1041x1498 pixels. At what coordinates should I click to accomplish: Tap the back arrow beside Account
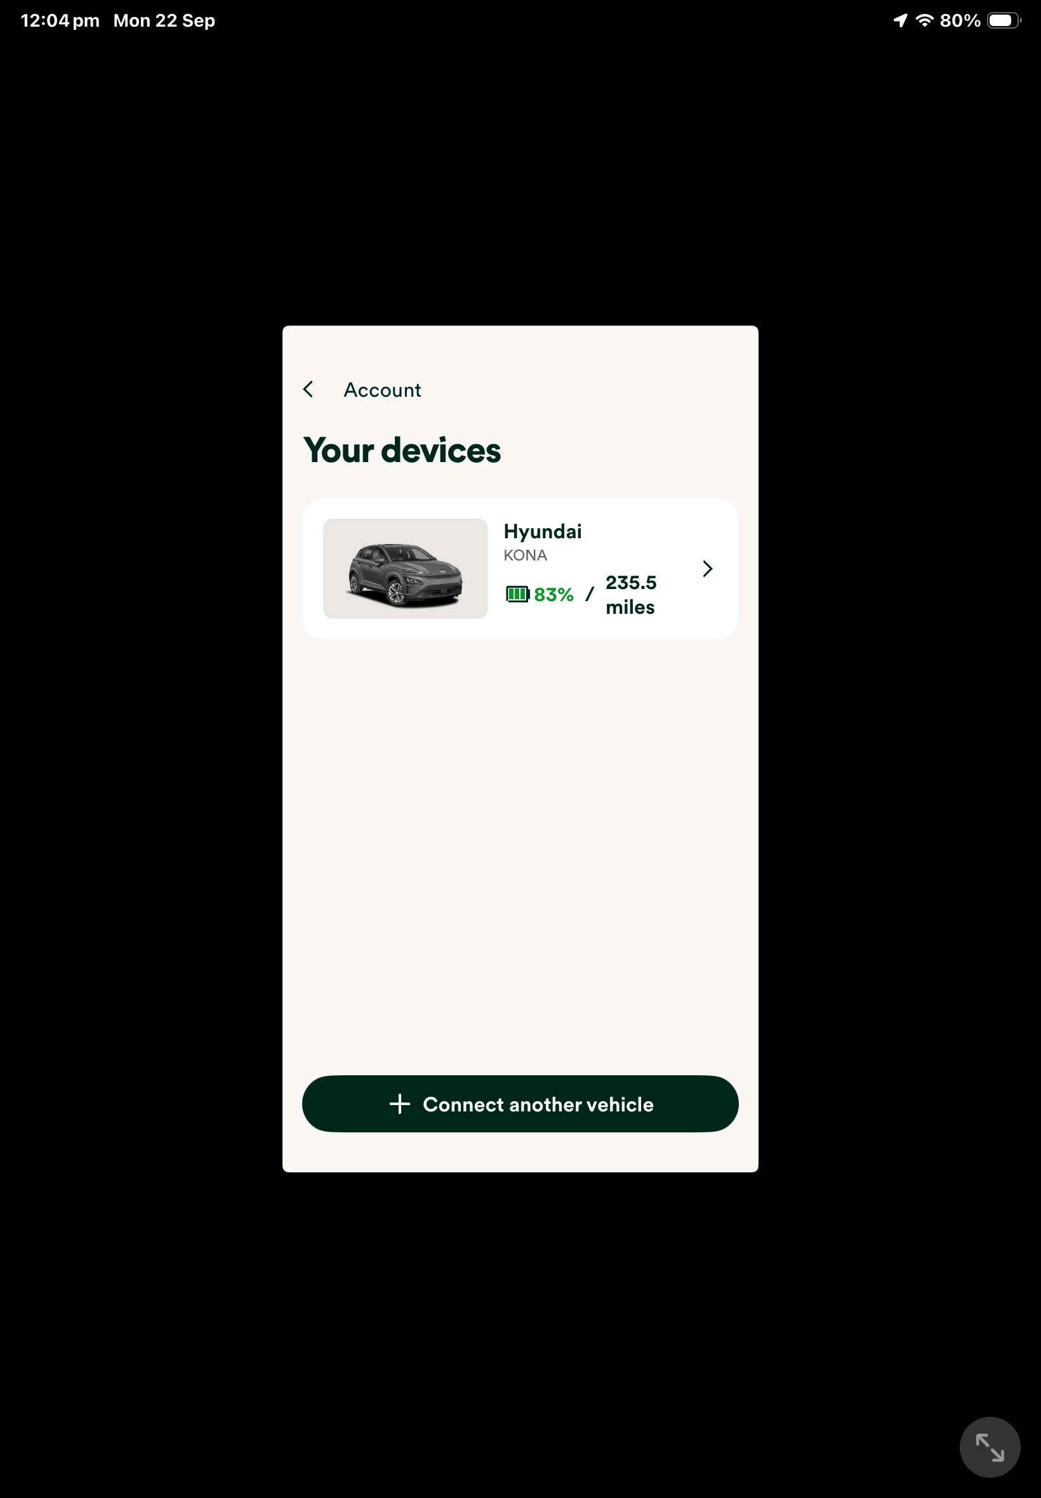coord(308,389)
